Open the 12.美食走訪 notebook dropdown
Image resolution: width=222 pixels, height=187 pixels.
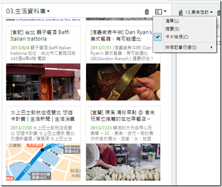click(x=199, y=12)
